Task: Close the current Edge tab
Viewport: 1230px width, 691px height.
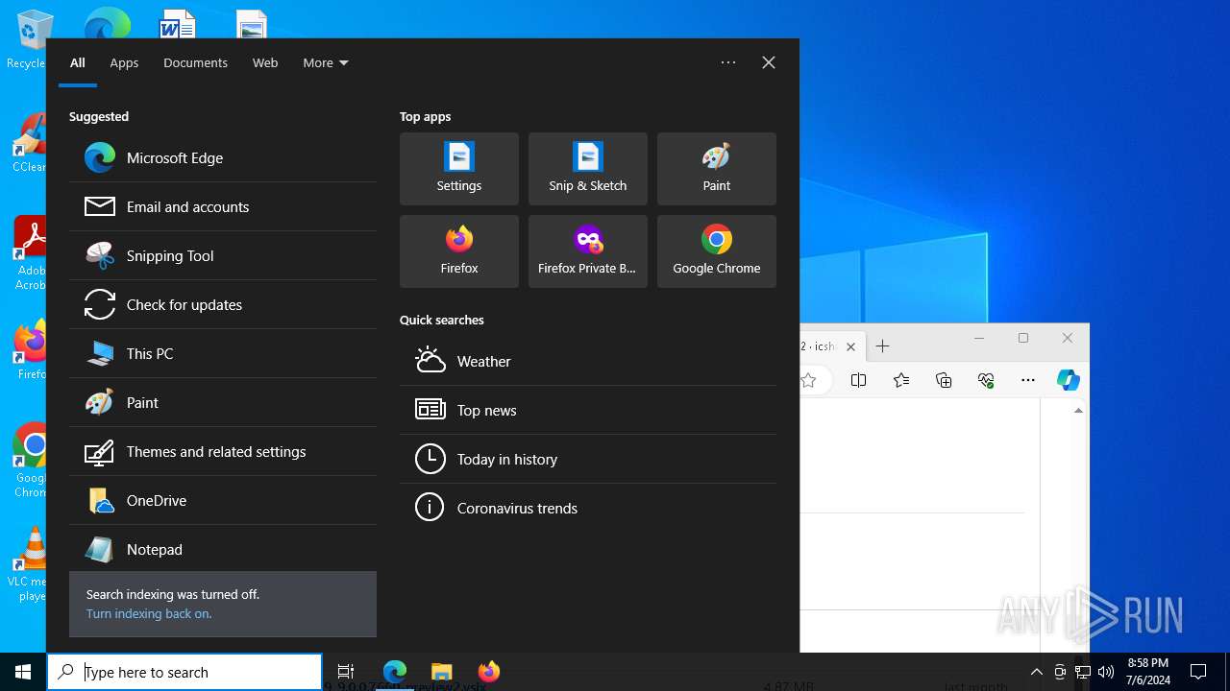Action: coord(850,346)
